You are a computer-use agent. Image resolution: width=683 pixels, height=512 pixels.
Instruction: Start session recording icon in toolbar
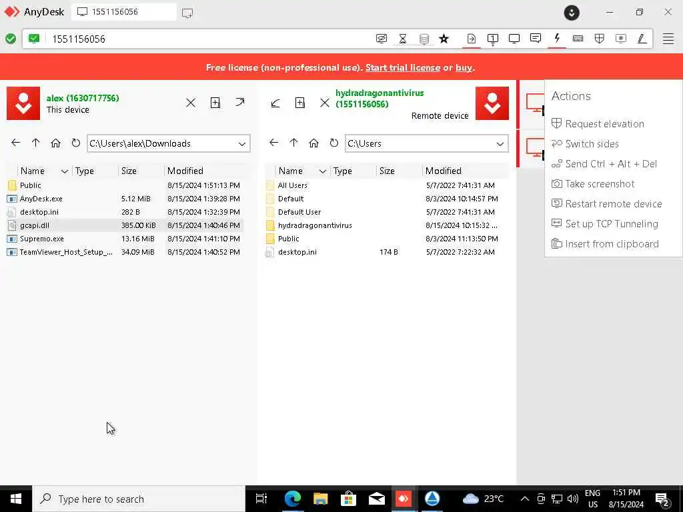pyautogui.click(x=621, y=39)
